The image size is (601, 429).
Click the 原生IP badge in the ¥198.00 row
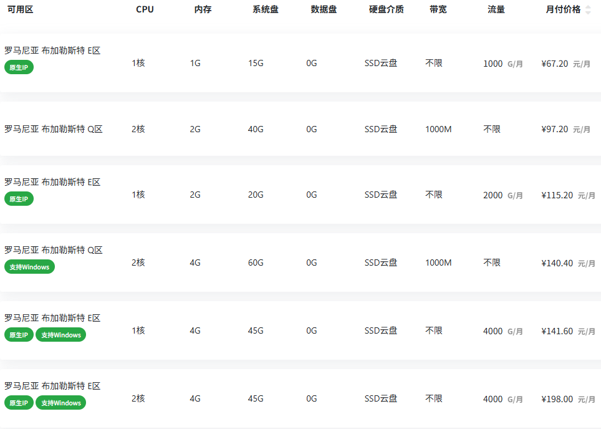[x=19, y=403]
